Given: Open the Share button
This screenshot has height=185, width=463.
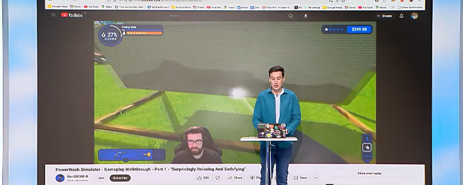Looking at the screenshot, I should [x=235, y=178].
